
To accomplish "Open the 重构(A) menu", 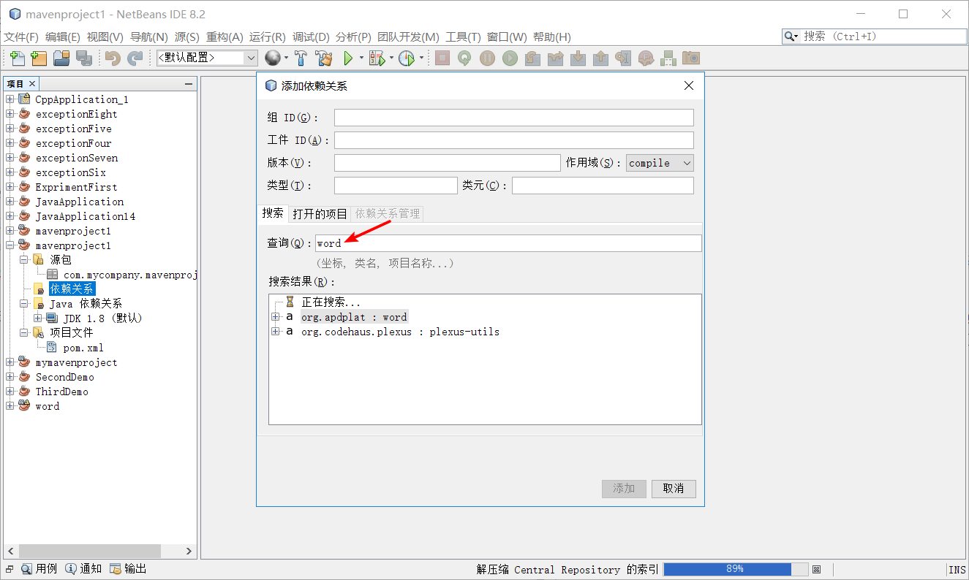I will click(x=225, y=37).
